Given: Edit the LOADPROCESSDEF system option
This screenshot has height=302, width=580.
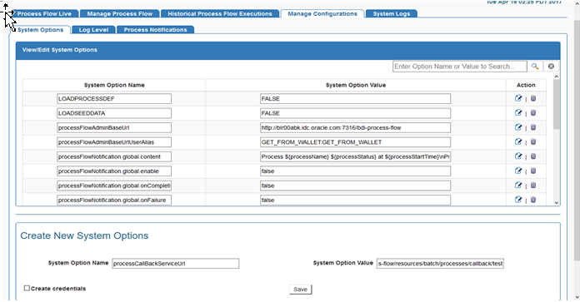Looking at the screenshot, I should [518, 98].
